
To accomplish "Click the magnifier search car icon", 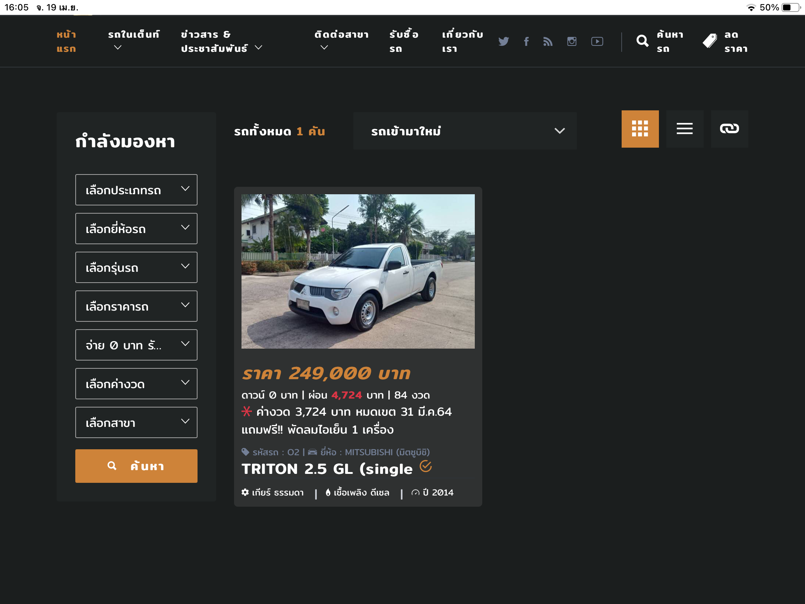I will point(643,41).
